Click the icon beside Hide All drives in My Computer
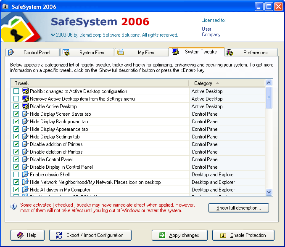This screenshot has height=247, width=285. [25, 189]
